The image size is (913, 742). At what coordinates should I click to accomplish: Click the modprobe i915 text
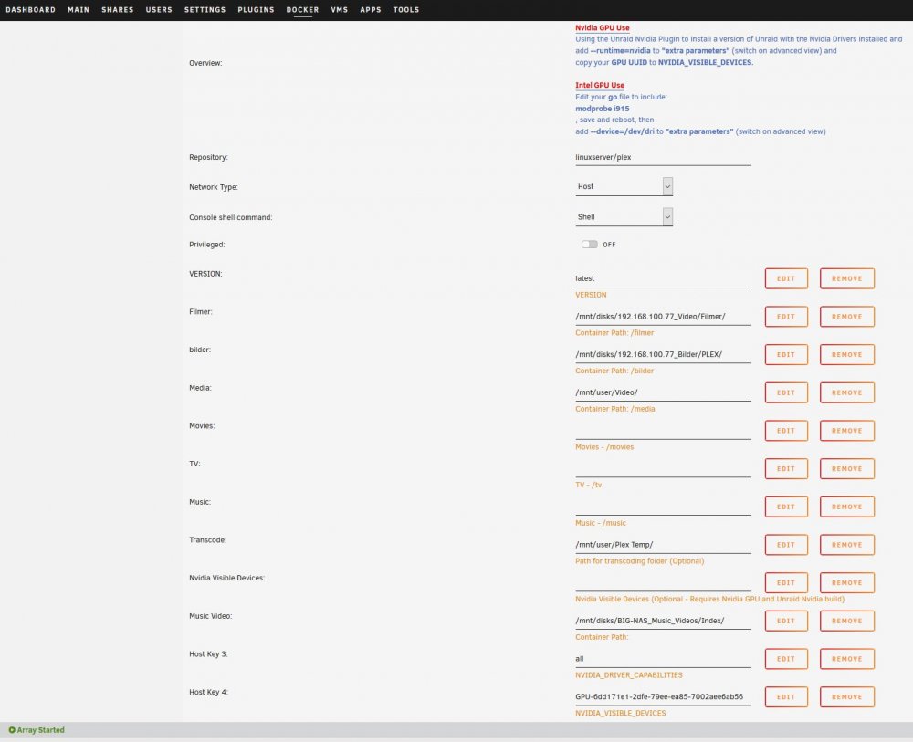602,109
